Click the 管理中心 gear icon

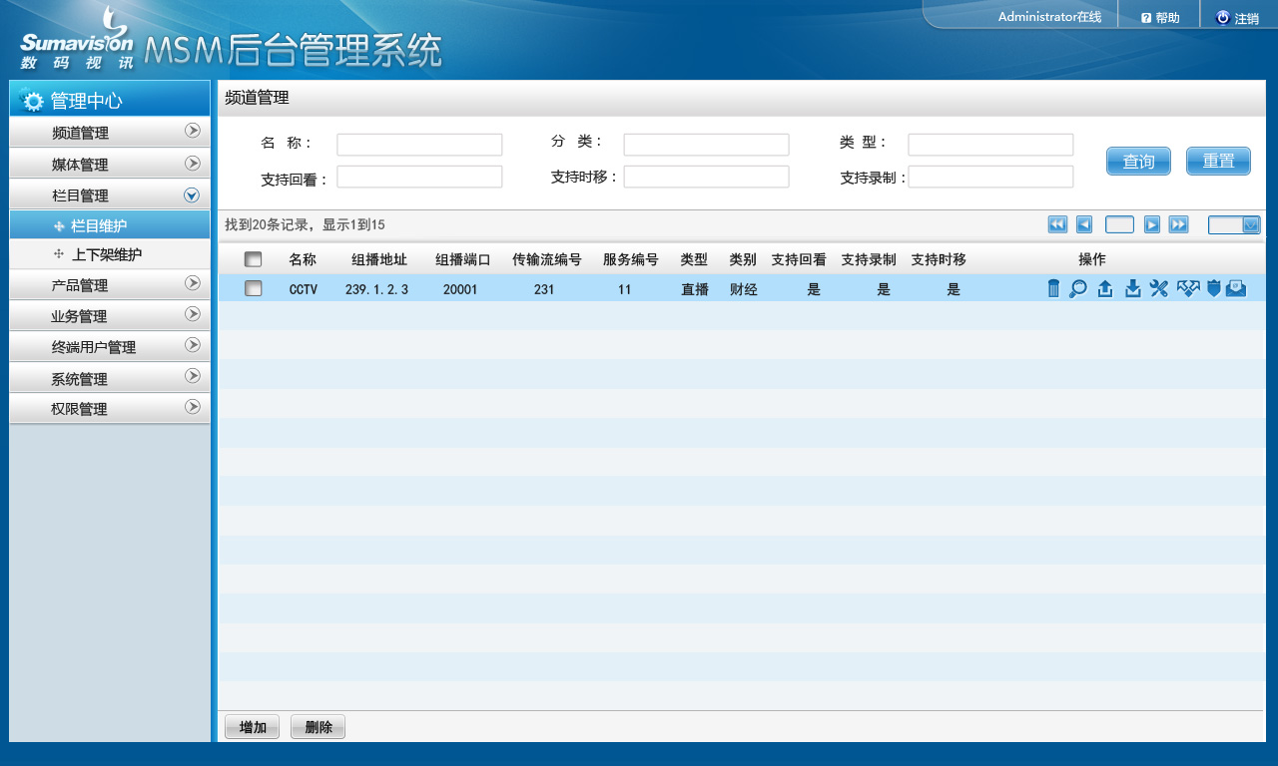coord(33,101)
